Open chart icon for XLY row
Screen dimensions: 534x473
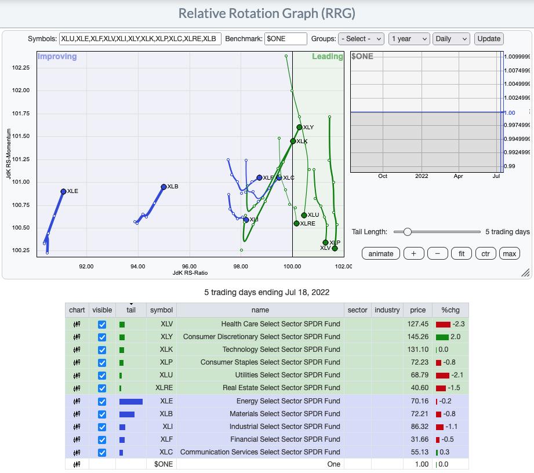[77, 337]
